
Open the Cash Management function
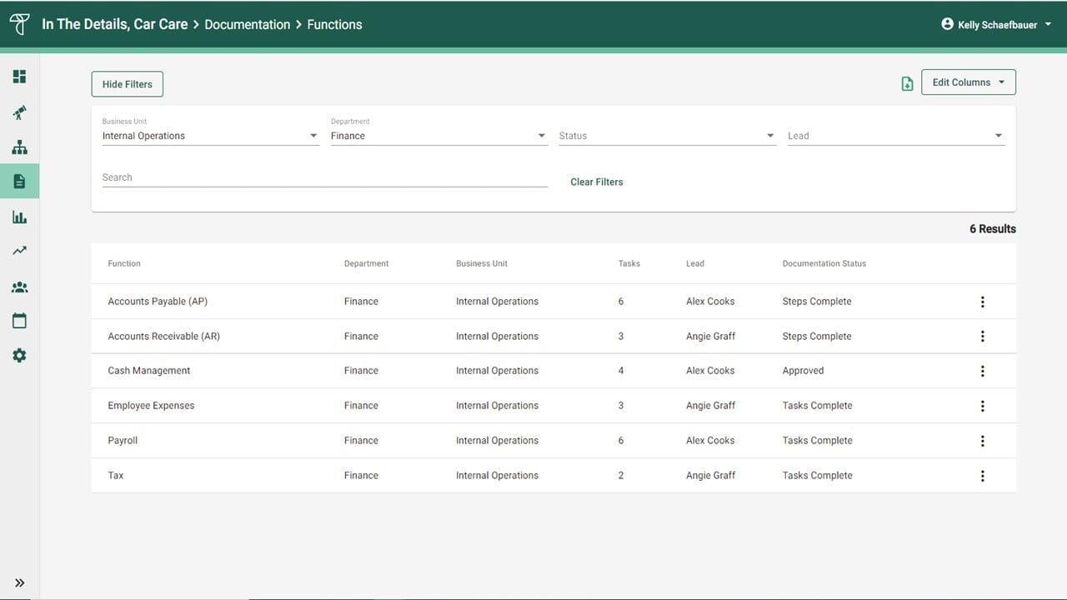click(x=148, y=371)
